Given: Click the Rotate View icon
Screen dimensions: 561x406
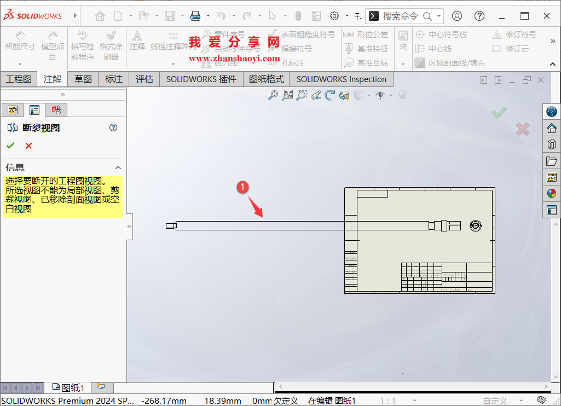Looking at the screenshot, I should 329,95.
